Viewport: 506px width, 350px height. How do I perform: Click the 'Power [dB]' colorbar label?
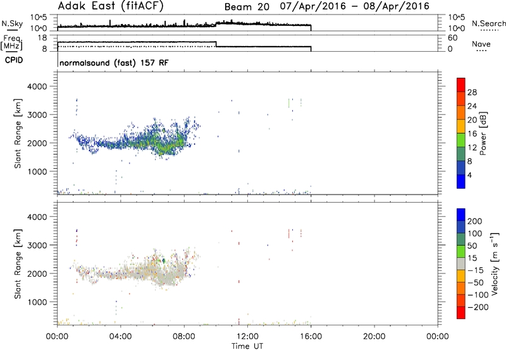pyautogui.click(x=483, y=133)
